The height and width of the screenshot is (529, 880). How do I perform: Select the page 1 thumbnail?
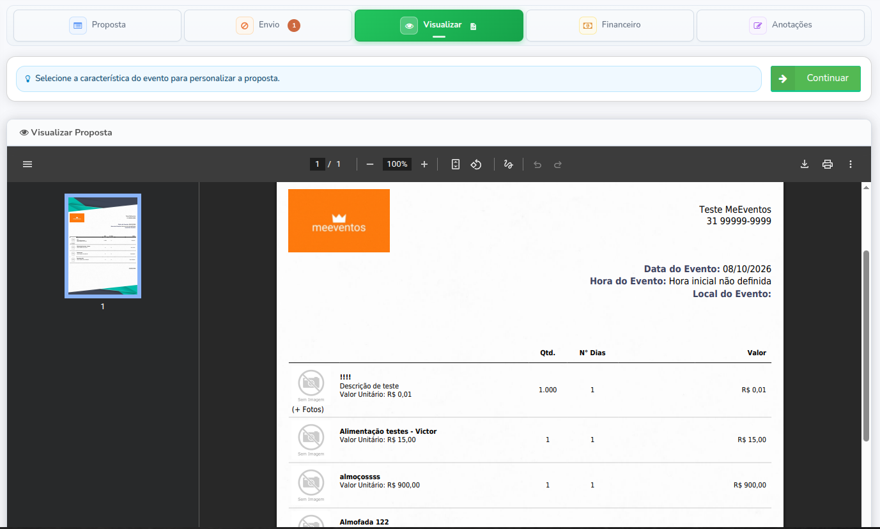(x=103, y=246)
